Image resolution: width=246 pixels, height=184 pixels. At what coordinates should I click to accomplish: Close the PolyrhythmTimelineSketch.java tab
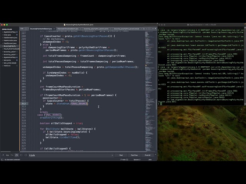coord(80,29)
